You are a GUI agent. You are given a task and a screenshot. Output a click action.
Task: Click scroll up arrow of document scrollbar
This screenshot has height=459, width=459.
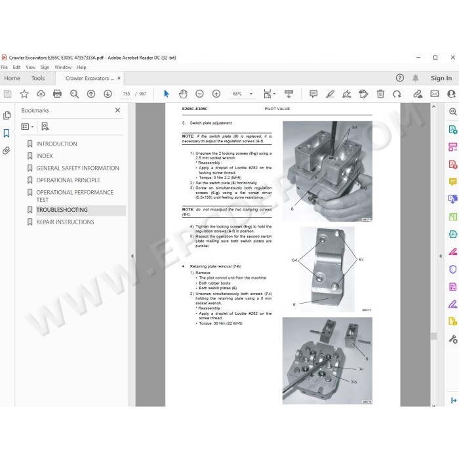click(x=433, y=106)
